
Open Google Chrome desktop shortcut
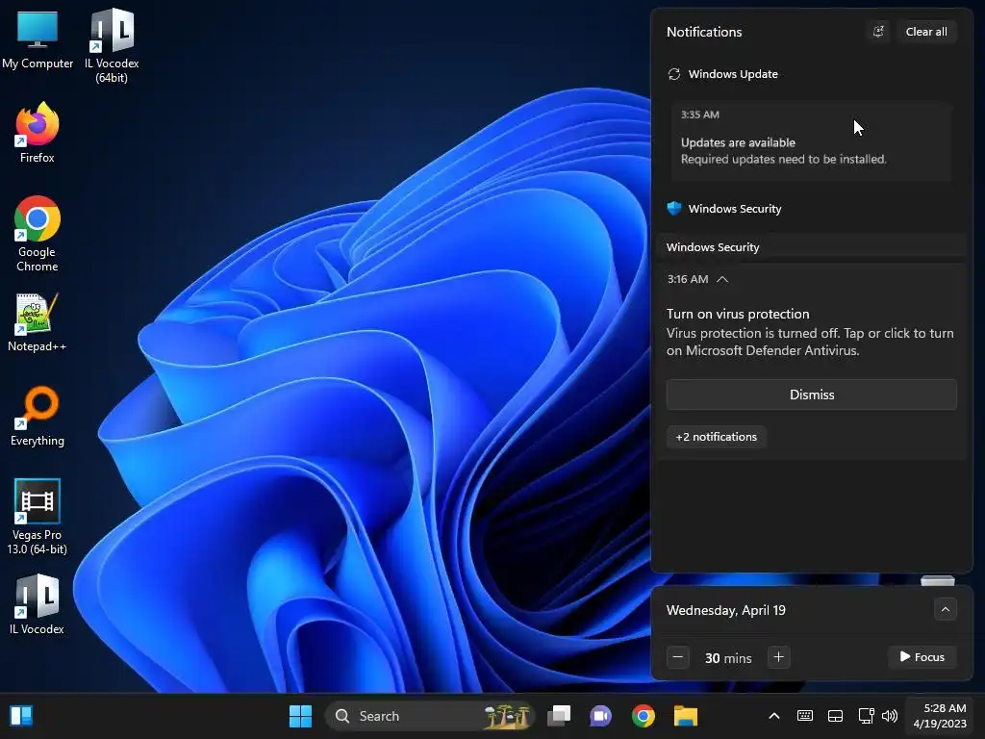tap(38, 234)
